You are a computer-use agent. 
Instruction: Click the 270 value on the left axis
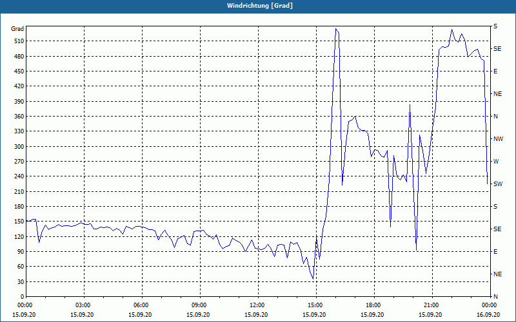[19, 162]
